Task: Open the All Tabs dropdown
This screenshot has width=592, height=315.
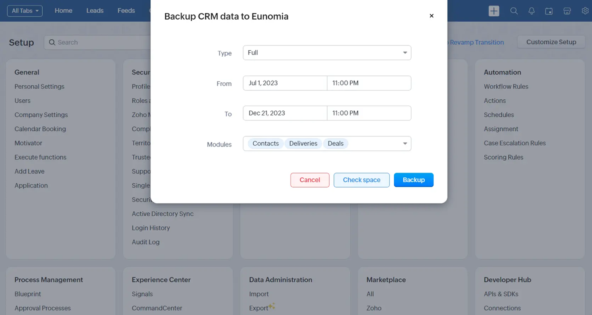Action: [x=25, y=11]
